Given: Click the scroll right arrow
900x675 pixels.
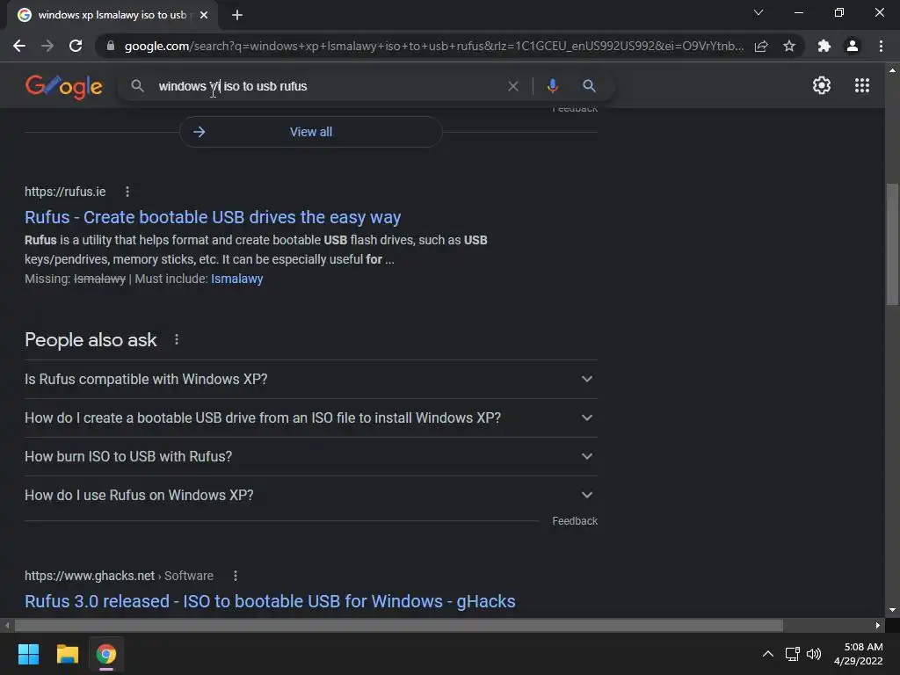Looking at the screenshot, I should [x=878, y=625].
